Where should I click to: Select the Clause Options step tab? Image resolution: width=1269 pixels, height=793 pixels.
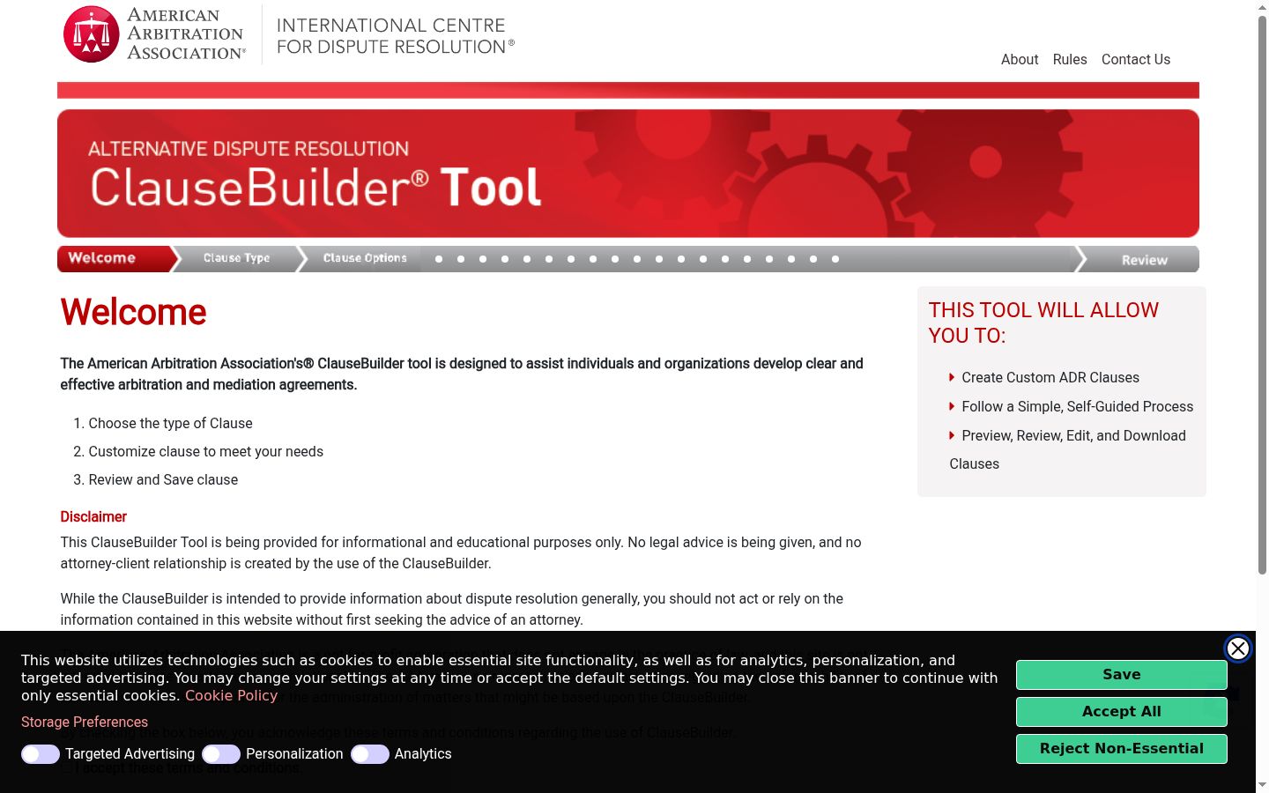tap(365, 259)
